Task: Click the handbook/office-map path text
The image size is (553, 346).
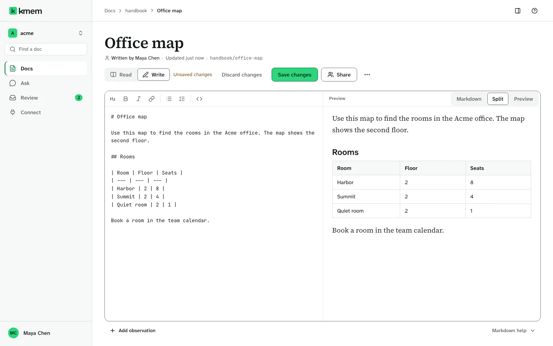Action: (236, 58)
